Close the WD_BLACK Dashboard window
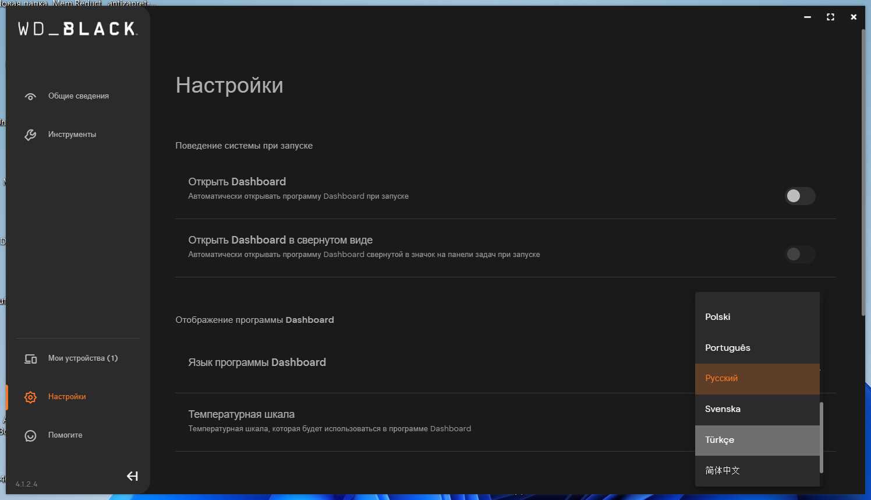 coord(854,17)
